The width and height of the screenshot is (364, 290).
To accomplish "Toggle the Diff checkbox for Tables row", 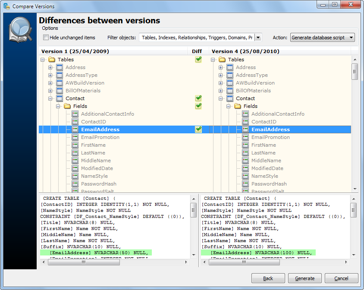I will 198,60.
